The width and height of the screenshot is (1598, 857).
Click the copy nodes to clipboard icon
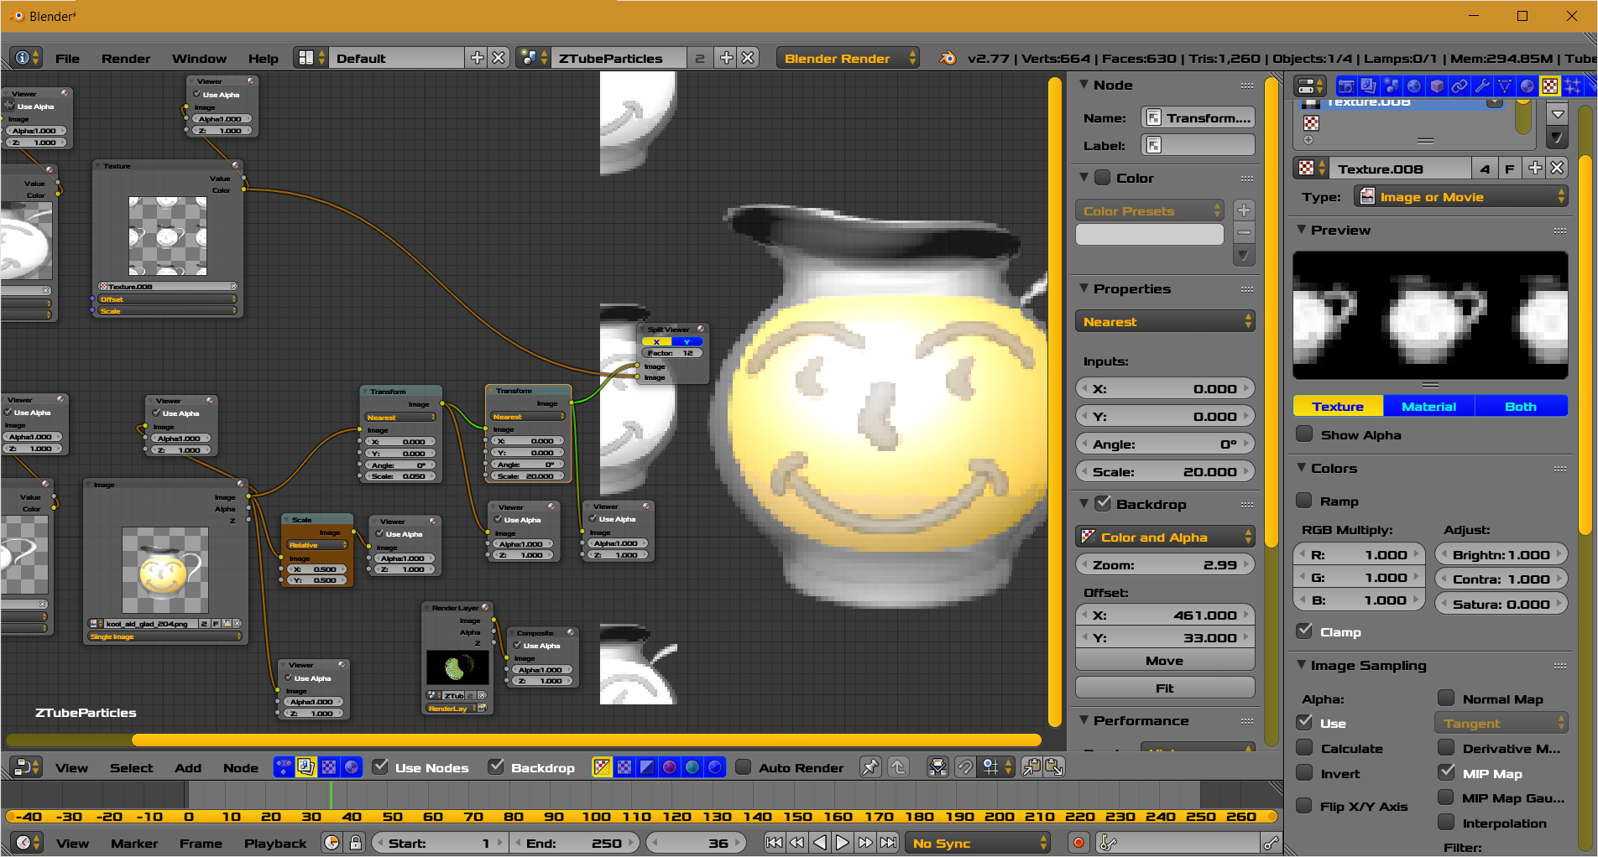click(x=1031, y=766)
